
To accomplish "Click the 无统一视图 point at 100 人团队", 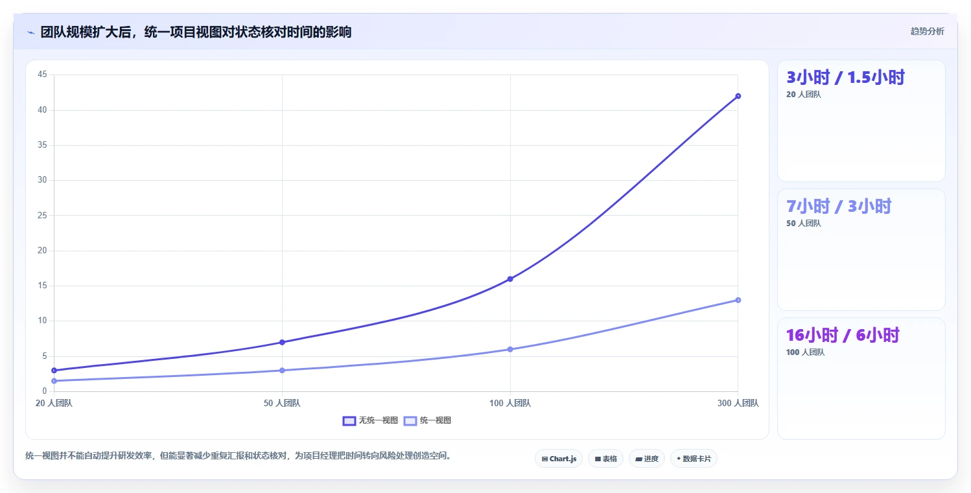I will [x=510, y=279].
